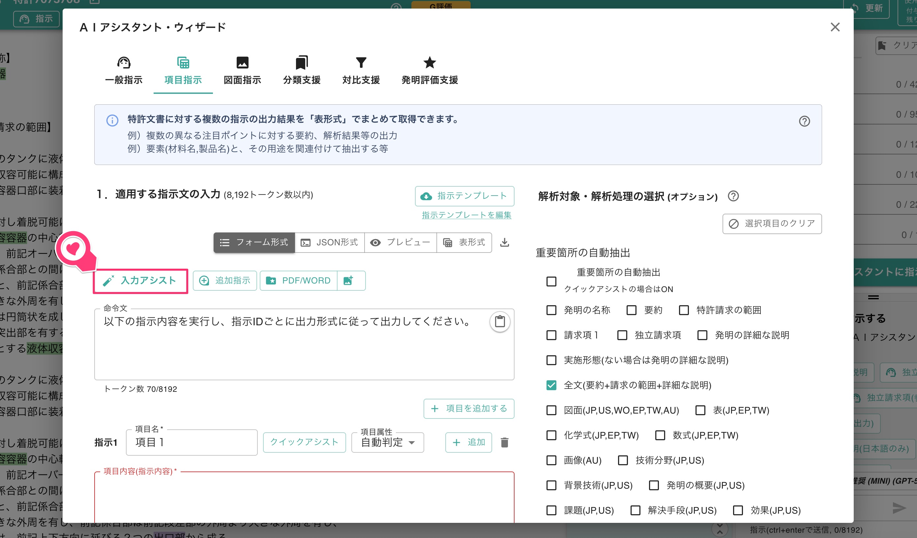Check the 発明の詳細な説明 checkbox

(702, 335)
